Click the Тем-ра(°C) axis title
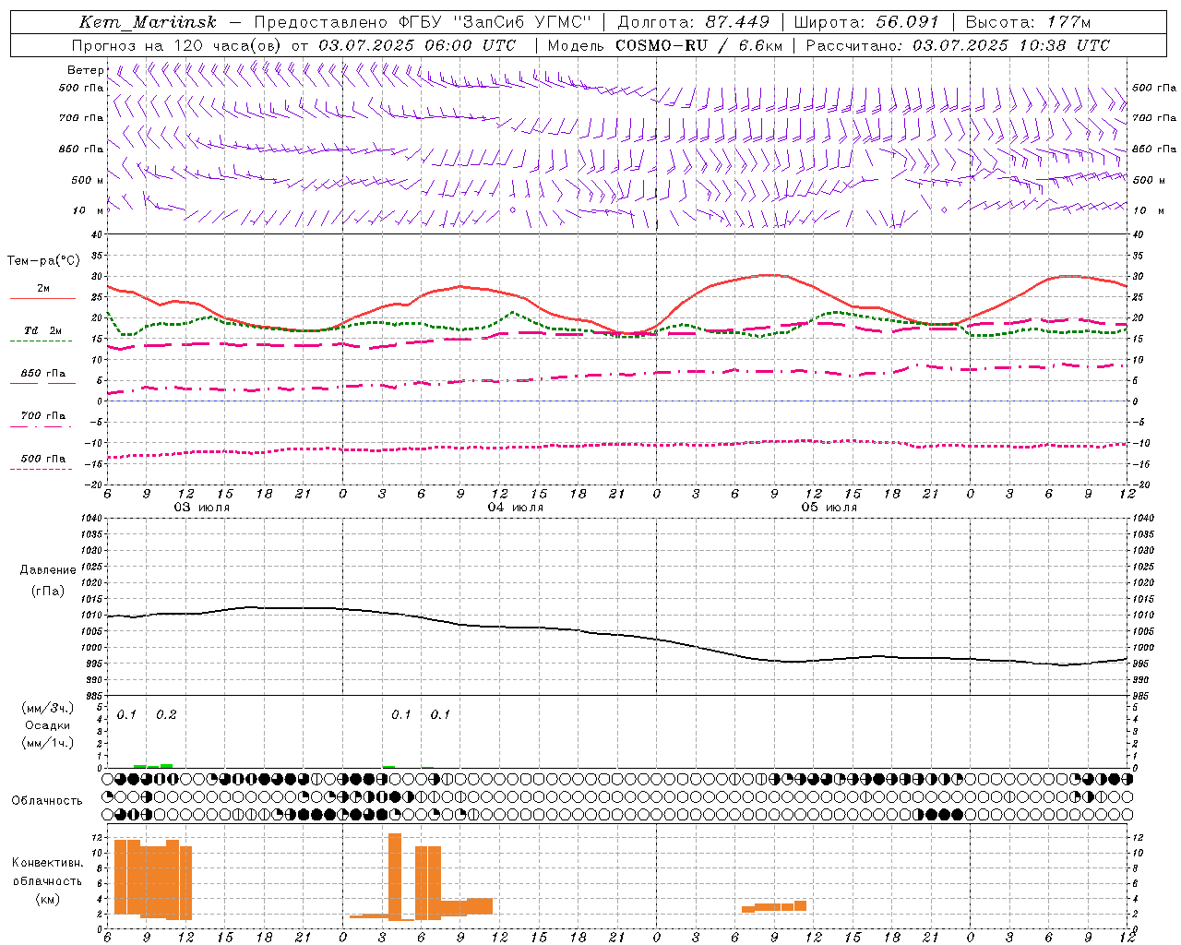This screenshot has width=1181, height=945. [43, 261]
